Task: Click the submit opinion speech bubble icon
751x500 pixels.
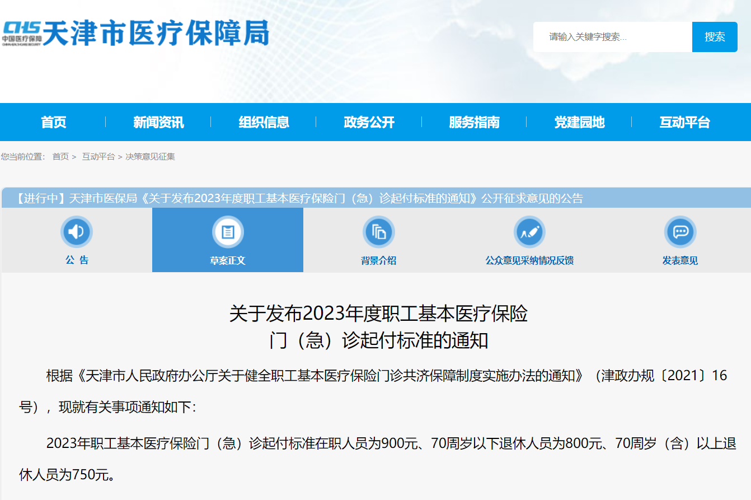Action: pyautogui.click(x=680, y=232)
